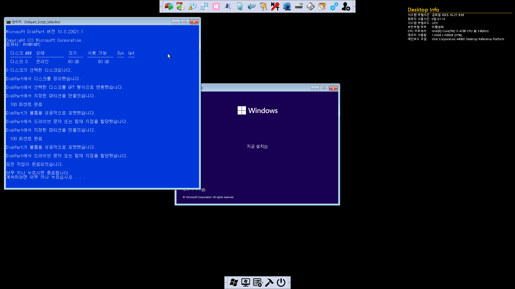Open the pink Windows logo icon
The image size is (515, 289).
pyautogui.click(x=216, y=6)
